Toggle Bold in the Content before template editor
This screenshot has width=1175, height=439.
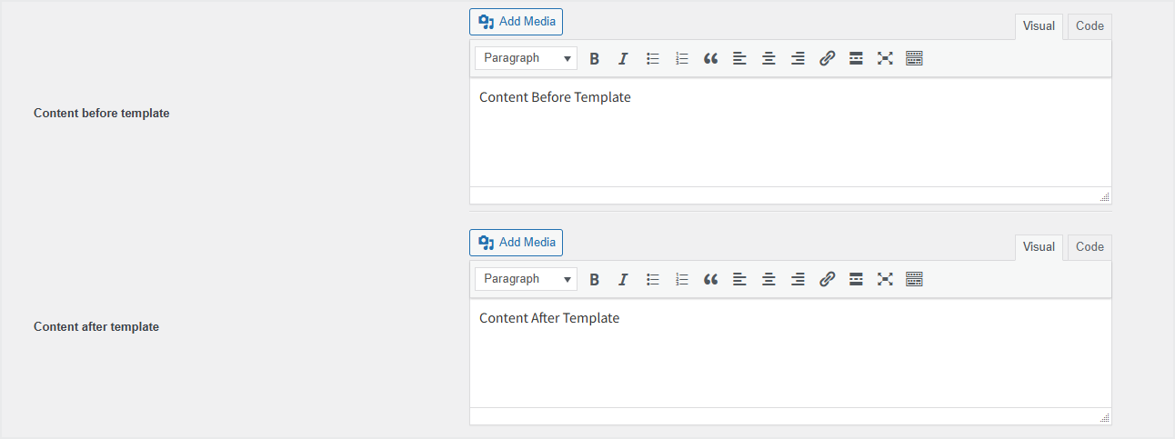(x=595, y=58)
